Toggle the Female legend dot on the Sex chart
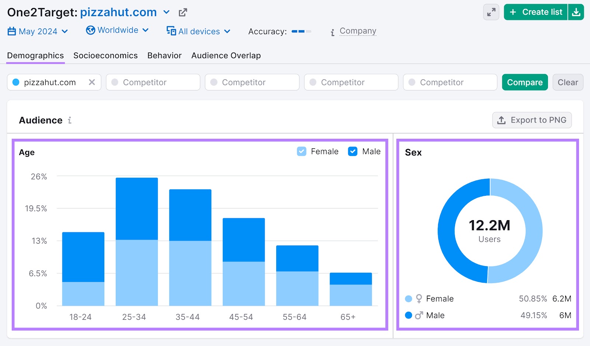The height and width of the screenshot is (346, 590). (408, 299)
